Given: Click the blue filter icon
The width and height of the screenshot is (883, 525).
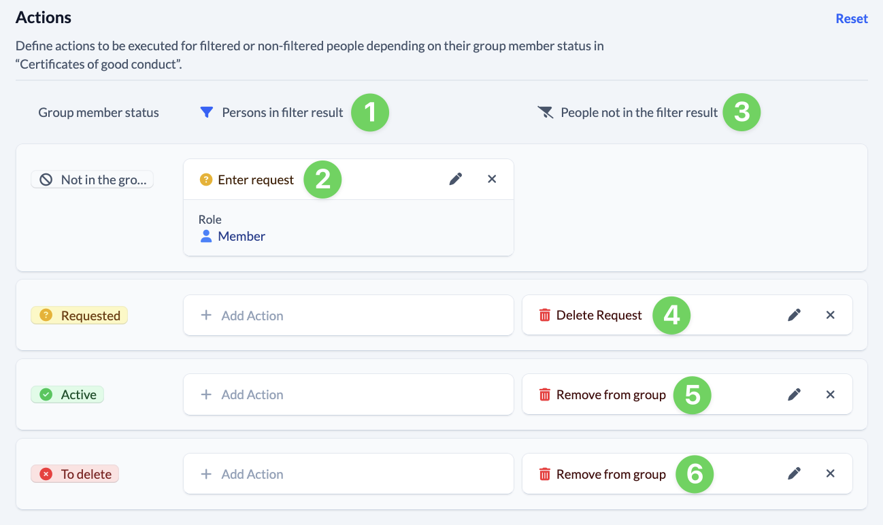Looking at the screenshot, I should pos(207,112).
